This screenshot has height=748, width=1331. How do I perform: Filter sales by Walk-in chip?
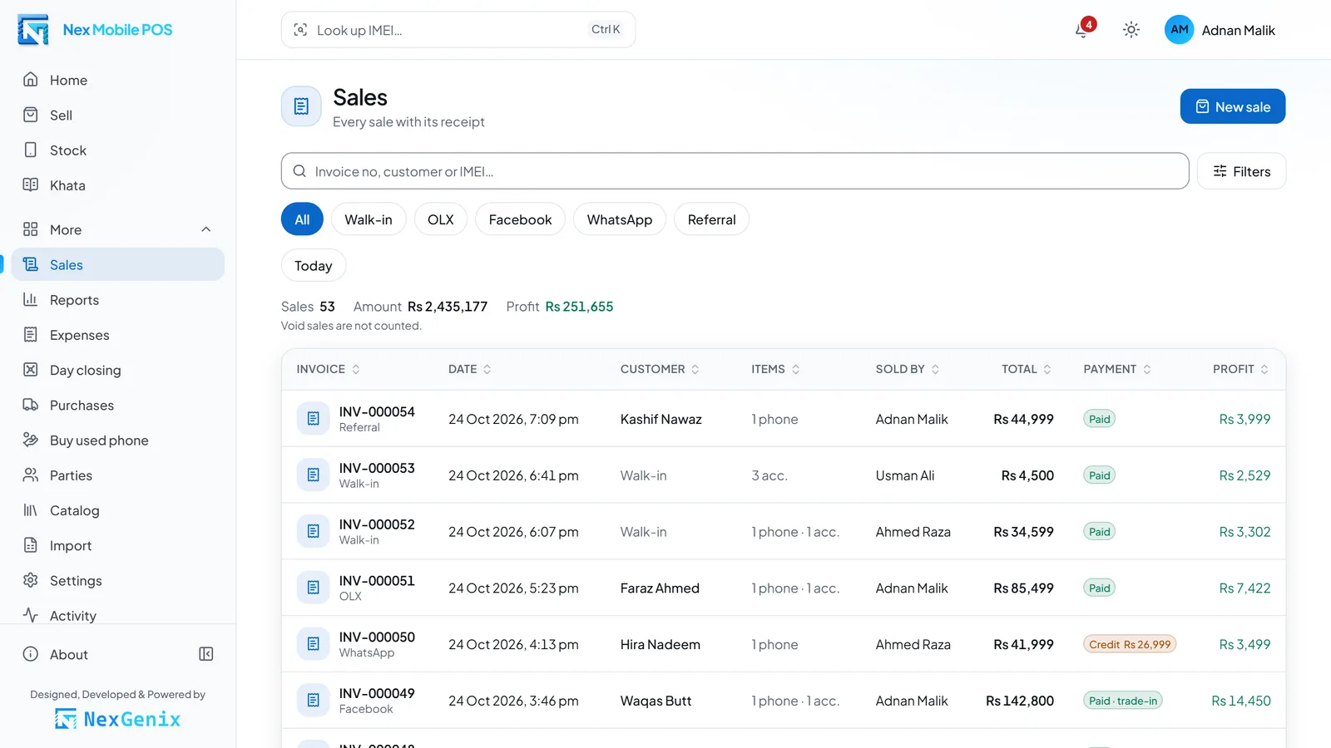coord(369,219)
